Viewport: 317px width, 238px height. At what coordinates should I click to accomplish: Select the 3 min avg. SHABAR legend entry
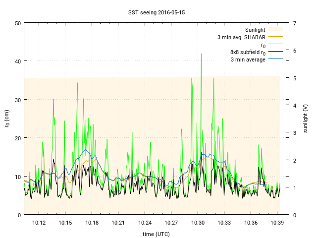[241, 37]
